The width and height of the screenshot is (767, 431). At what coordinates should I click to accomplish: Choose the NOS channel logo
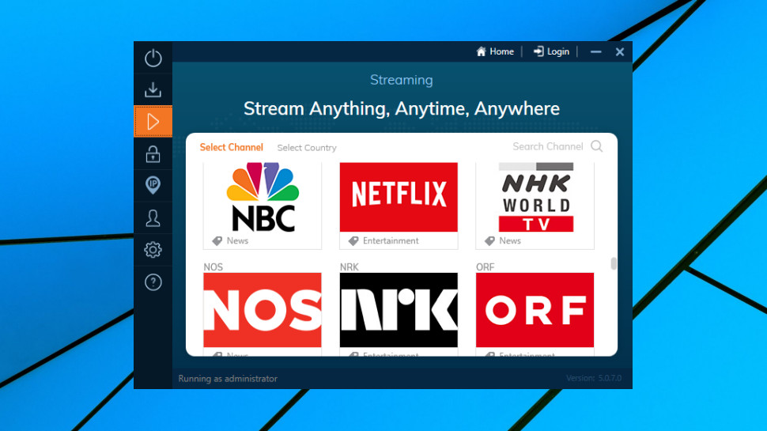(x=263, y=310)
